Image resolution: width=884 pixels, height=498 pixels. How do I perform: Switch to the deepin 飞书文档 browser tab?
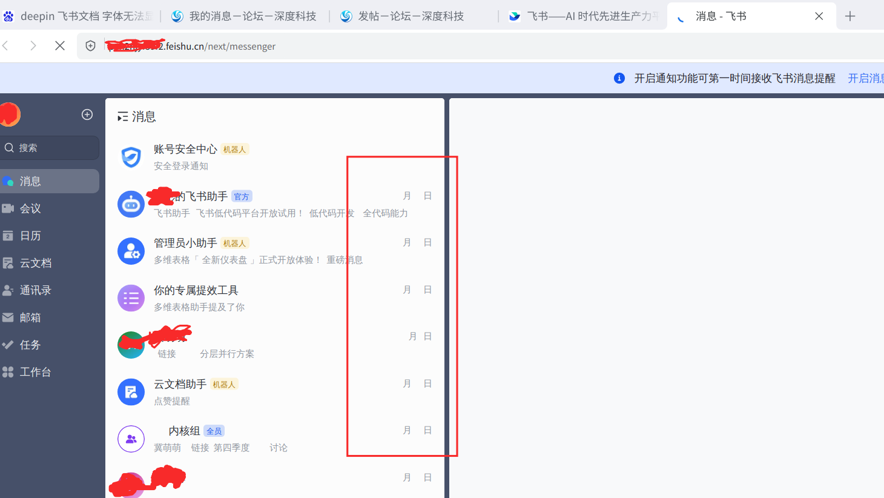point(79,16)
